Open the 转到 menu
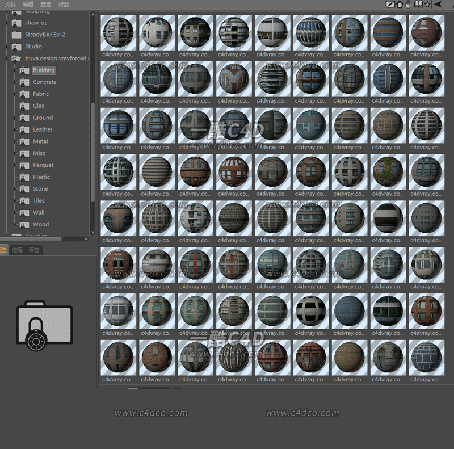Screen dimensions: 454x449 (x=64, y=5)
